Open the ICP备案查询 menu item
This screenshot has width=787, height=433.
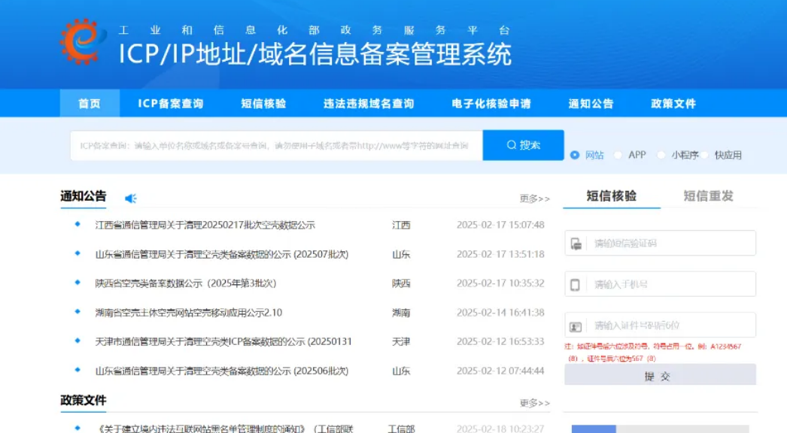tap(170, 104)
